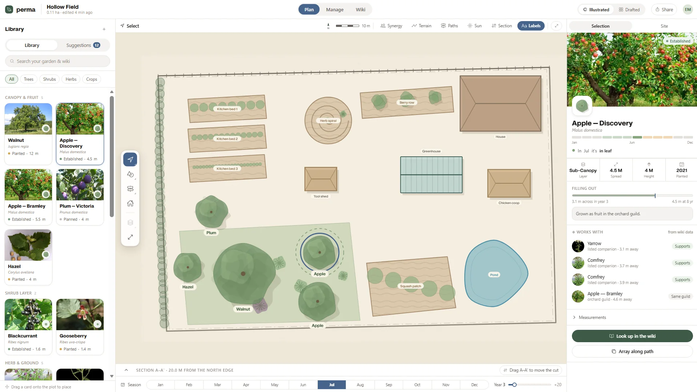
Task: Click the garden search field
Action: coord(57,61)
